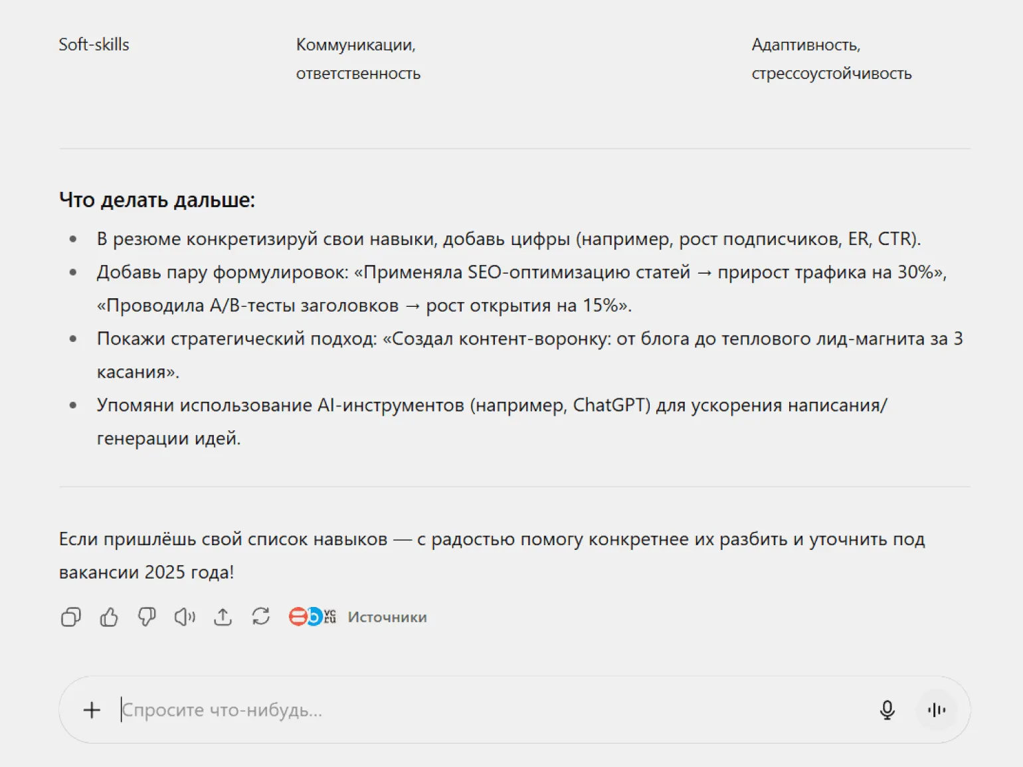Give the response a thumbs up
Viewport: 1023px width, 767px height.
click(x=109, y=617)
